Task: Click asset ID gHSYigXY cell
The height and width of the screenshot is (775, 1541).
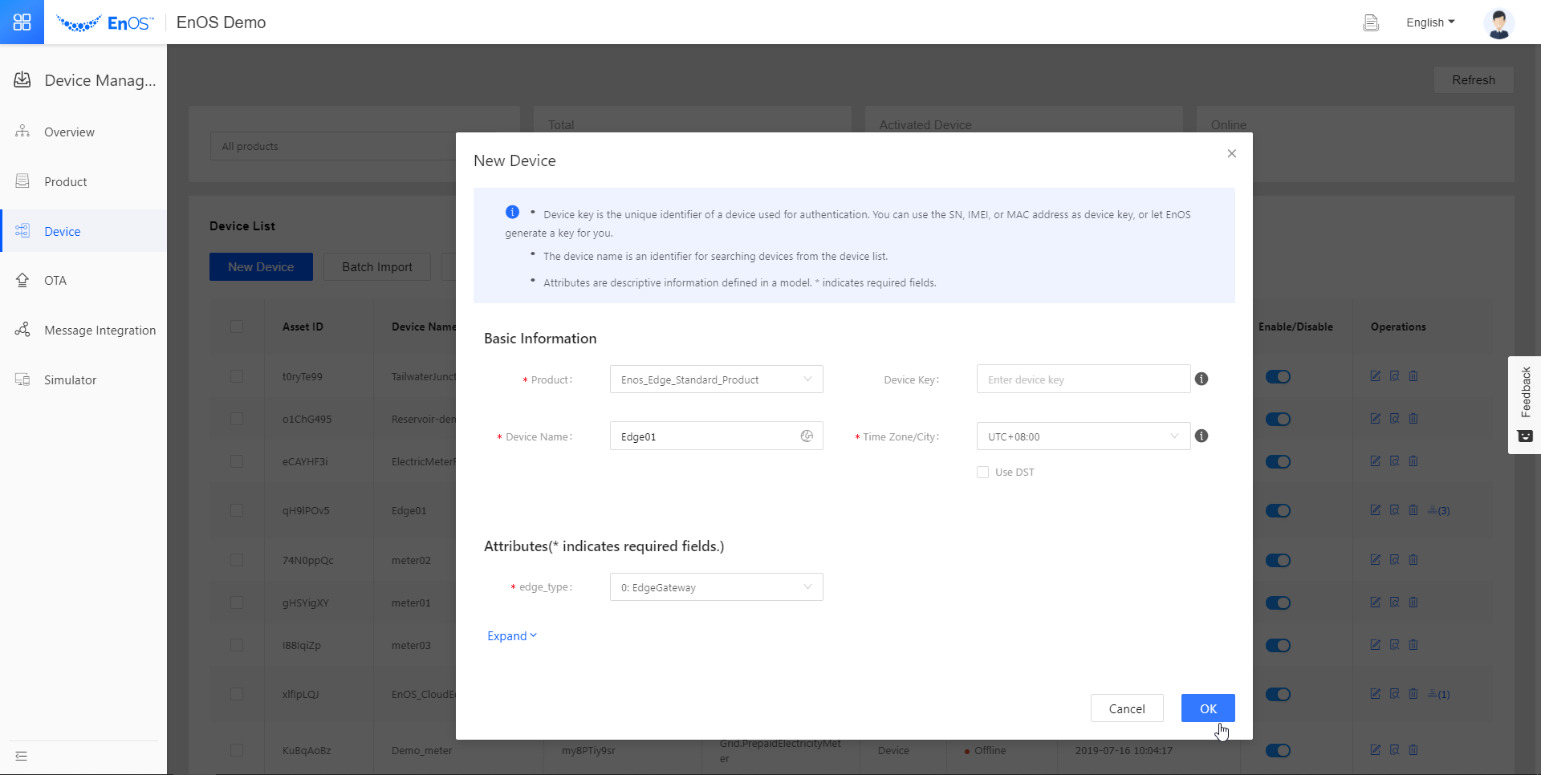Action: pyautogui.click(x=305, y=603)
